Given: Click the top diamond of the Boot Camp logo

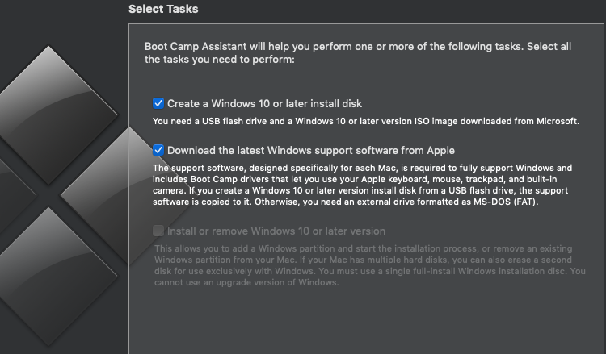Looking at the screenshot, I should [48, 115].
